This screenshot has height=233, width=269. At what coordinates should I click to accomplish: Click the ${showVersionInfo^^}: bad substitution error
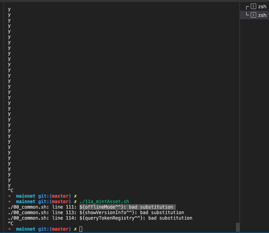132,213
